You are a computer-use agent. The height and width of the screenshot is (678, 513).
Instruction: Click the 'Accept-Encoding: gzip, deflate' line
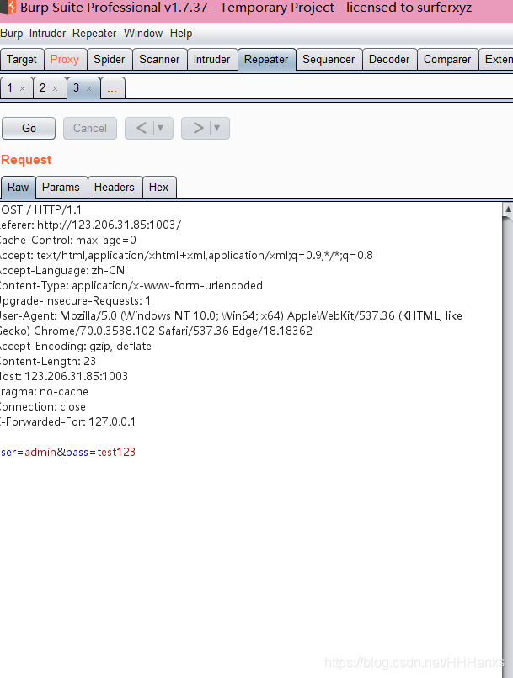(76, 346)
